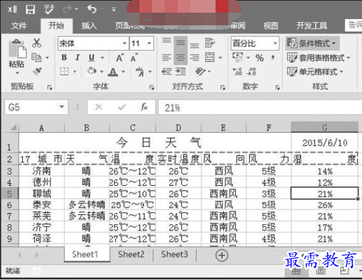Expand the 条件格式 conditional formatting menu

313,43
